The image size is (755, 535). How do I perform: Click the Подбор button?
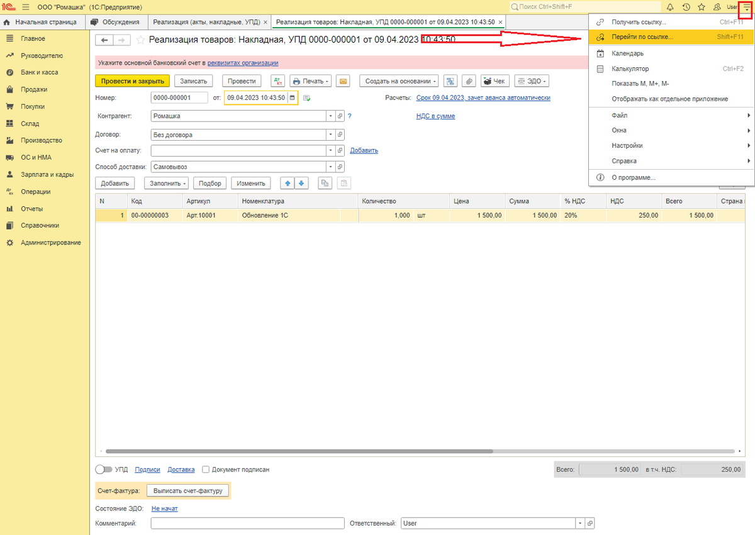click(211, 184)
